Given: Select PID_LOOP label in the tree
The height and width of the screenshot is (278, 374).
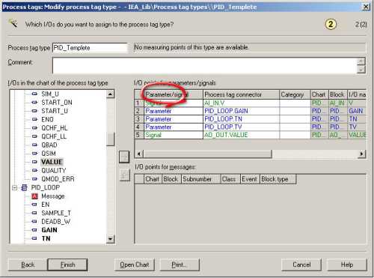Looking at the screenshot, I should tap(46, 187).
